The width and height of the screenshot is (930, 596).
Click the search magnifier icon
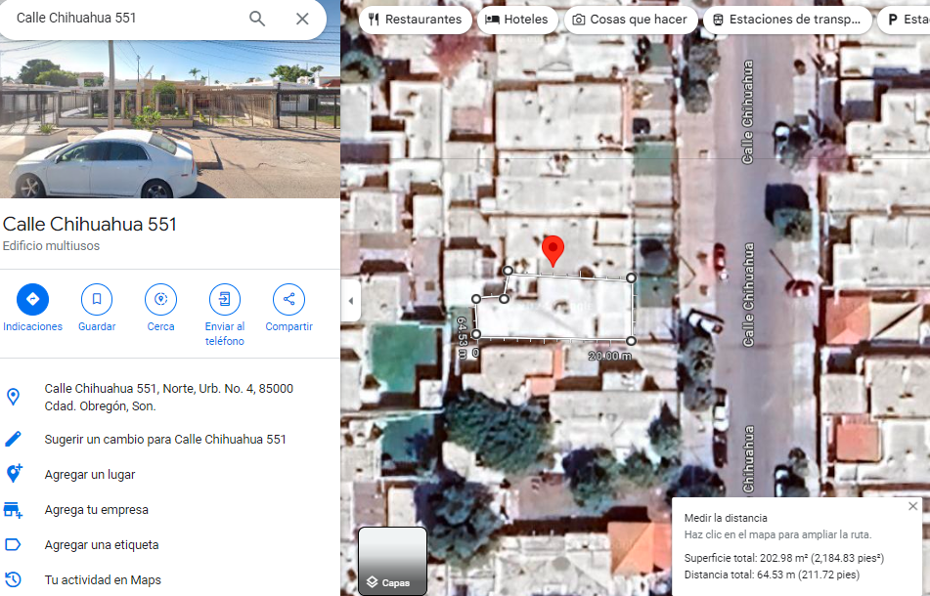click(x=257, y=19)
